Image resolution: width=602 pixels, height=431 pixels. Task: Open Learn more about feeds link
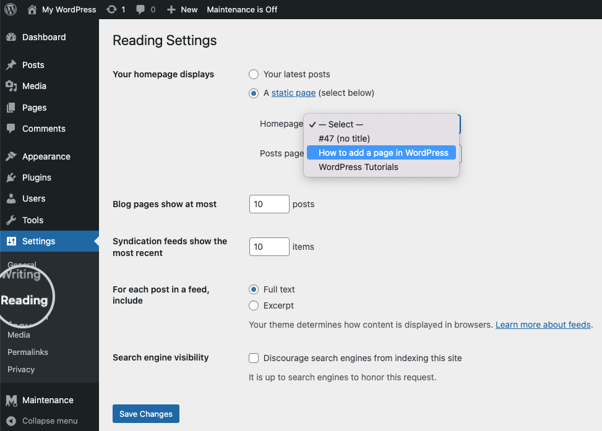543,325
